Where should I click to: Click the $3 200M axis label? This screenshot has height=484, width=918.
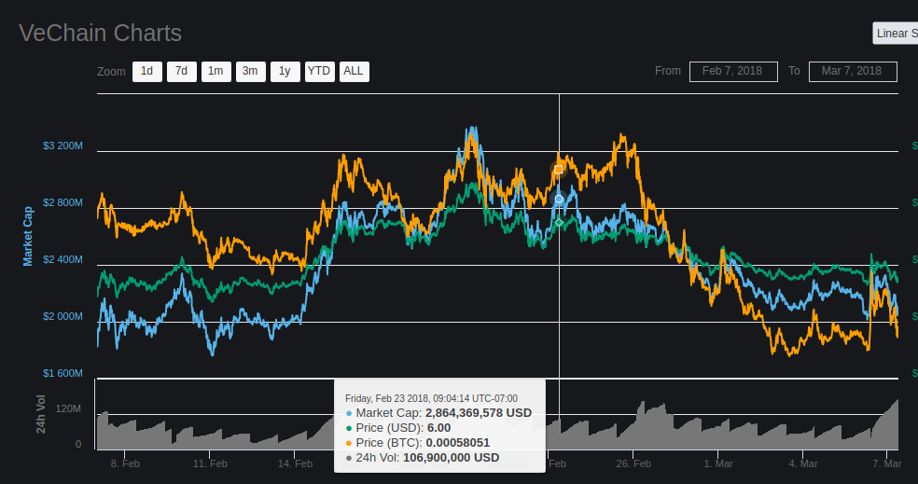click(x=63, y=145)
